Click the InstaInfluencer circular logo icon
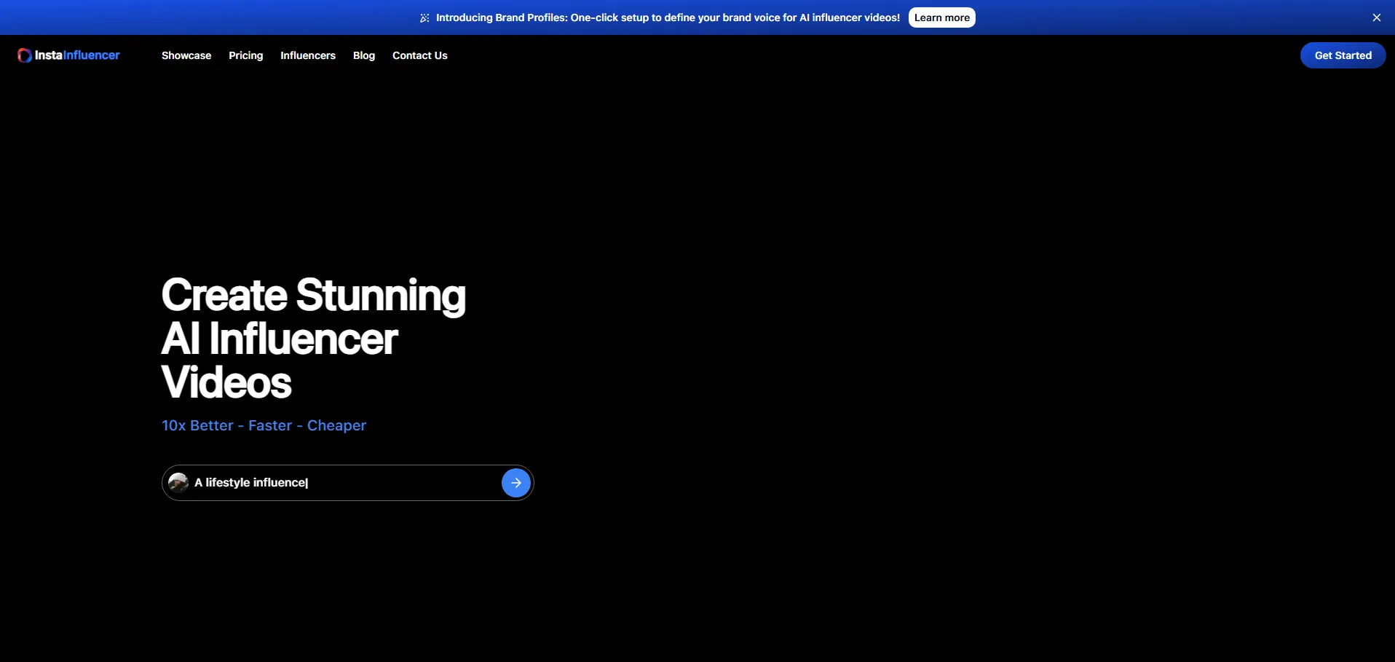 pos(24,55)
